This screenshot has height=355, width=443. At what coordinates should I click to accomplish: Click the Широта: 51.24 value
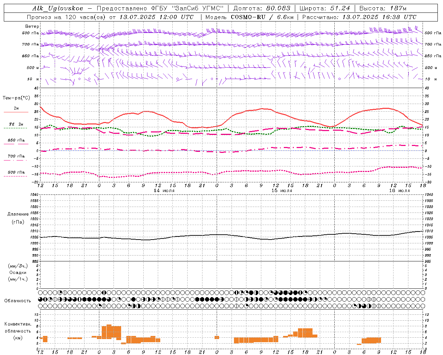325,8
